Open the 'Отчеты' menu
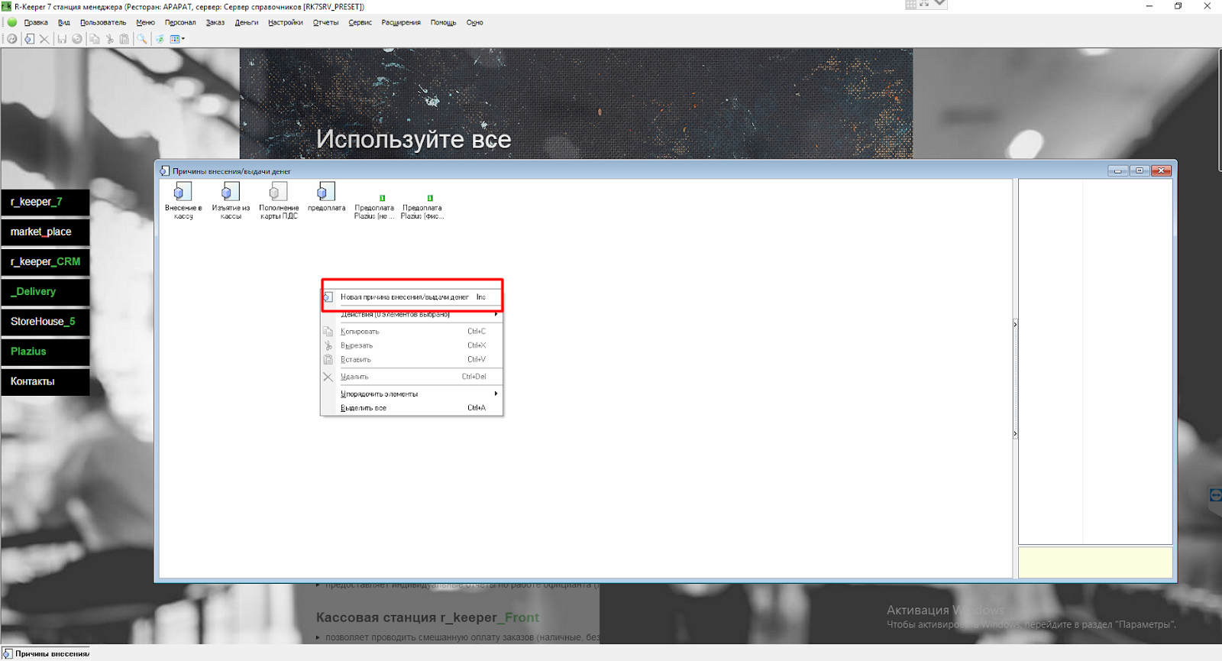Screen dimensions: 1222x661 pyautogui.click(x=325, y=22)
